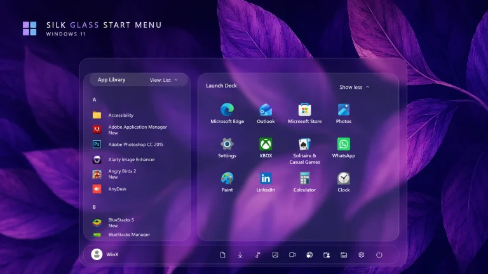488x274 pixels.
Task: Open the personal folder icon
Action: tap(327, 255)
